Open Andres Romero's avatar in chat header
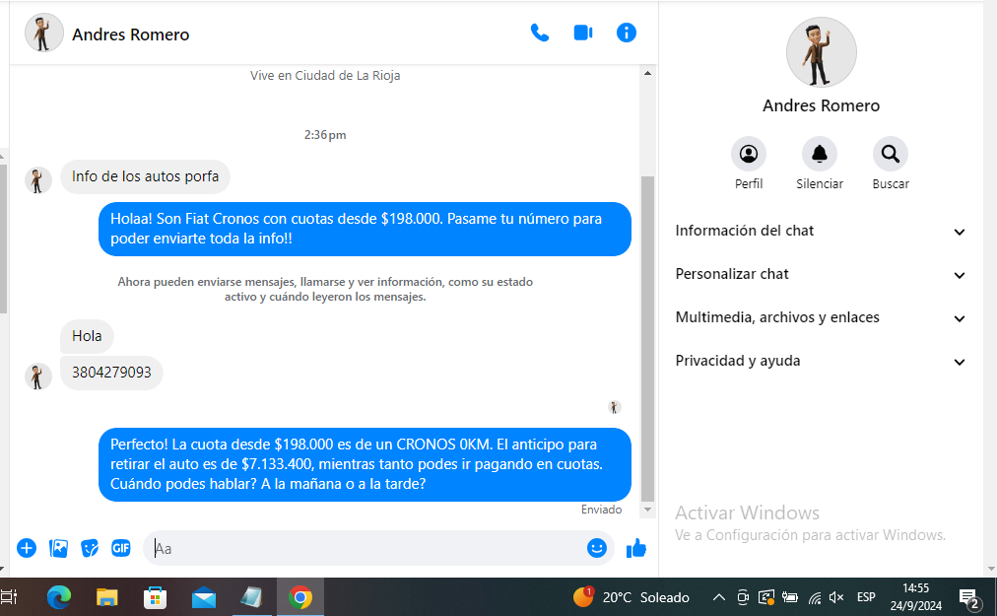The height and width of the screenshot is (616, 997). (x=43, y=34)
